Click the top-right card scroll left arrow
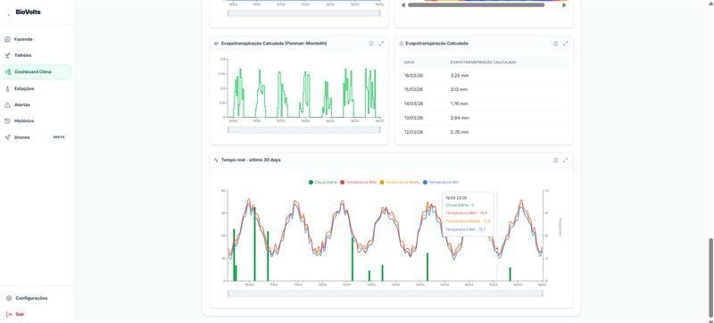The height and width of the screenshot is (323, 714). pos(403,5)
